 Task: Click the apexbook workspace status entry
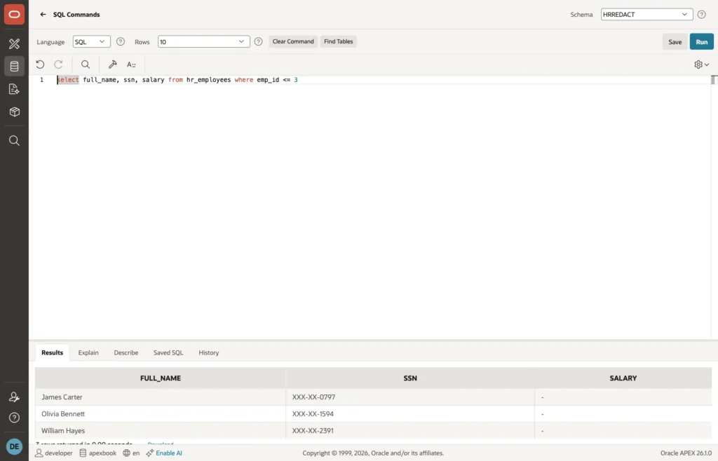pos(98,453)
